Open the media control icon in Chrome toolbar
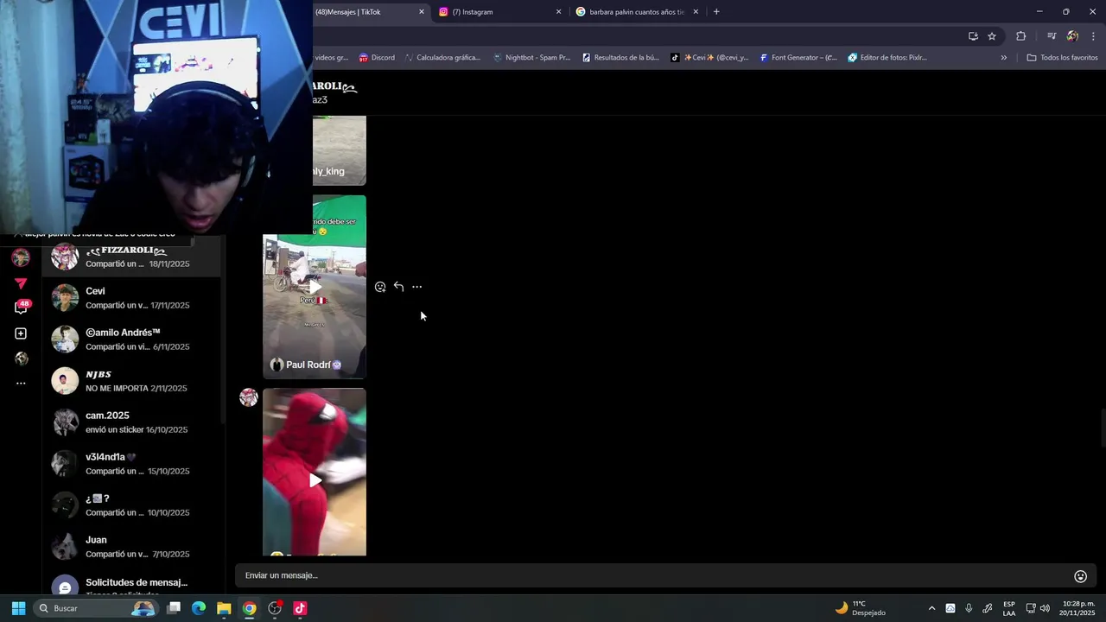 coord(1052,36)
